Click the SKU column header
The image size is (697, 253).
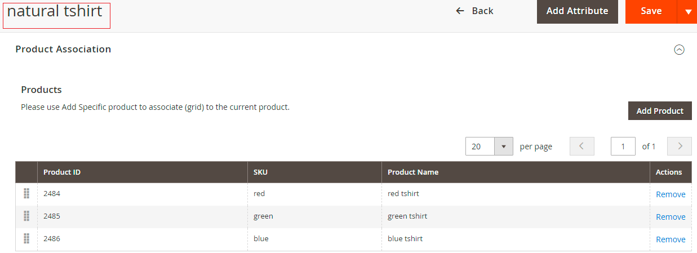point(261,172)
